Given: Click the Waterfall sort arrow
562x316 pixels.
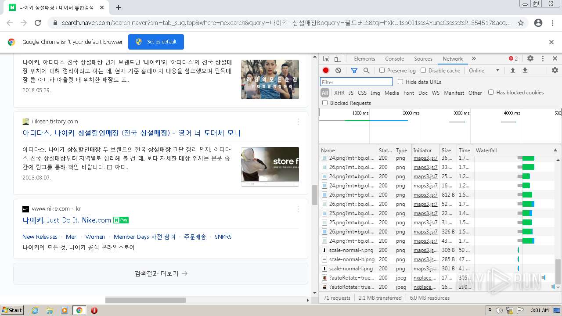Looking at the screenshot, I should coord(555,150).
